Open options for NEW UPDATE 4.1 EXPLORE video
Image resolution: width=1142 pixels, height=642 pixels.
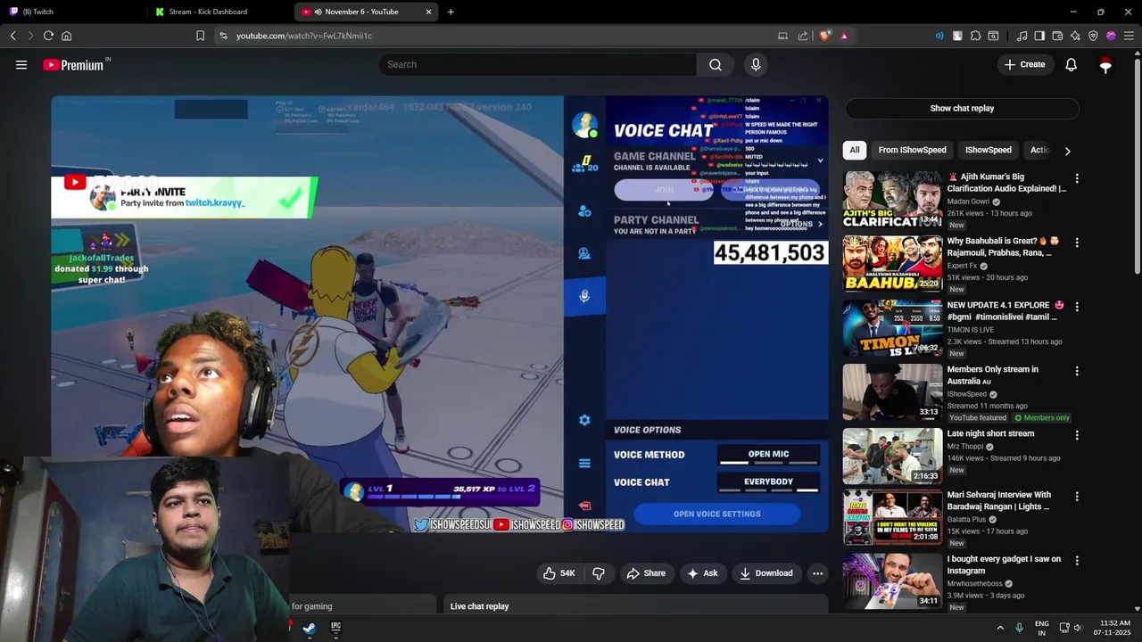click(x=1077, y=307)
